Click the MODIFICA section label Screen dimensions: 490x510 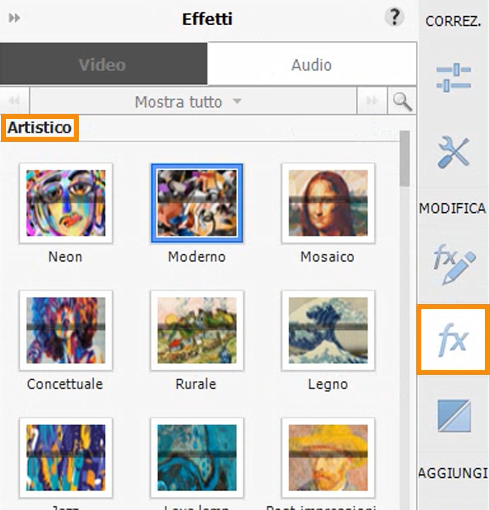pos(452,208)
